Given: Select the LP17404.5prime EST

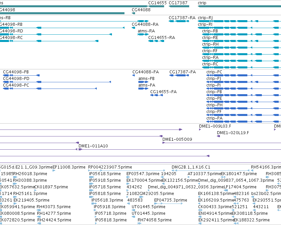Looking at the screenshot, I should (226, 190).
